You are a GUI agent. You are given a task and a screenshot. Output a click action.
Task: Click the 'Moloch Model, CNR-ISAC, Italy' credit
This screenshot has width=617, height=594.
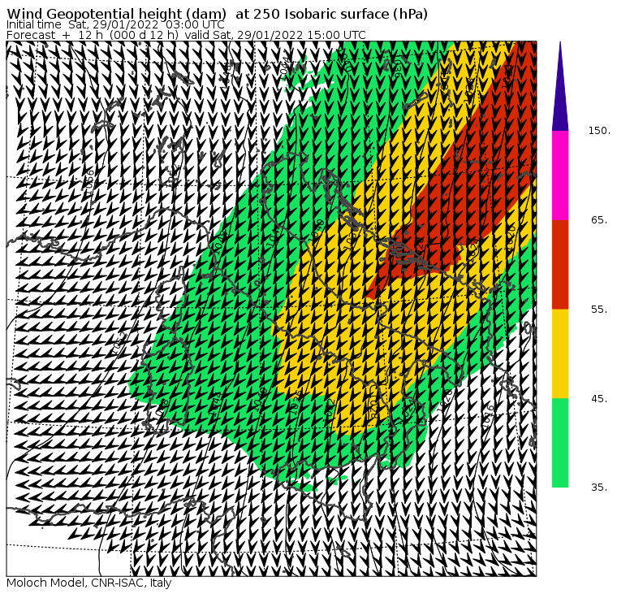89,583
